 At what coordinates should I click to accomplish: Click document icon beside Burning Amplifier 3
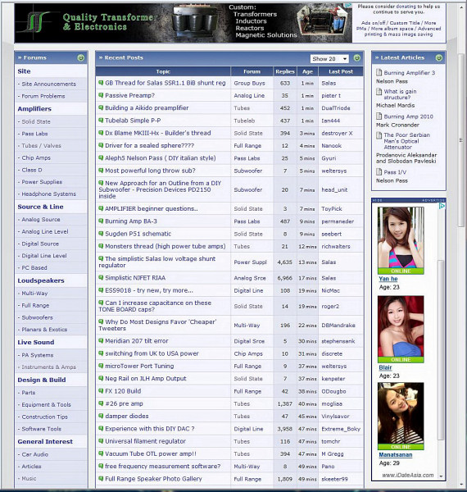tap(379, 72)
